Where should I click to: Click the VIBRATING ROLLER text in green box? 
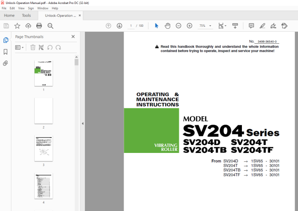pyautogui.click(x=166, y=147)
